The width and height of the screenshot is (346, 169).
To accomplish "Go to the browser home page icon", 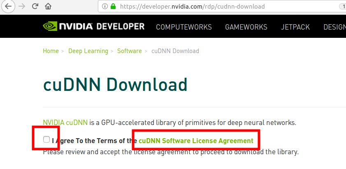I will [48, 7].
